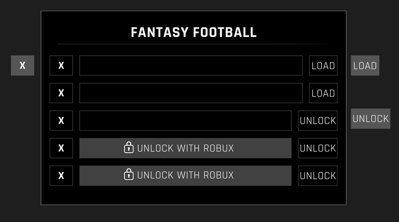
Task: Select the second slot name field
Action: pyautogui.click(x=191, y=93)
